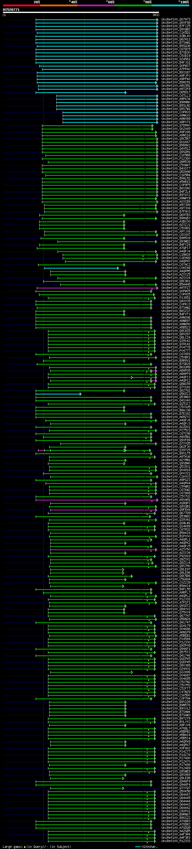Click label UniRef100_Q7DM40
The width and height of the screenshot is (192, 849).
(176, 126)
